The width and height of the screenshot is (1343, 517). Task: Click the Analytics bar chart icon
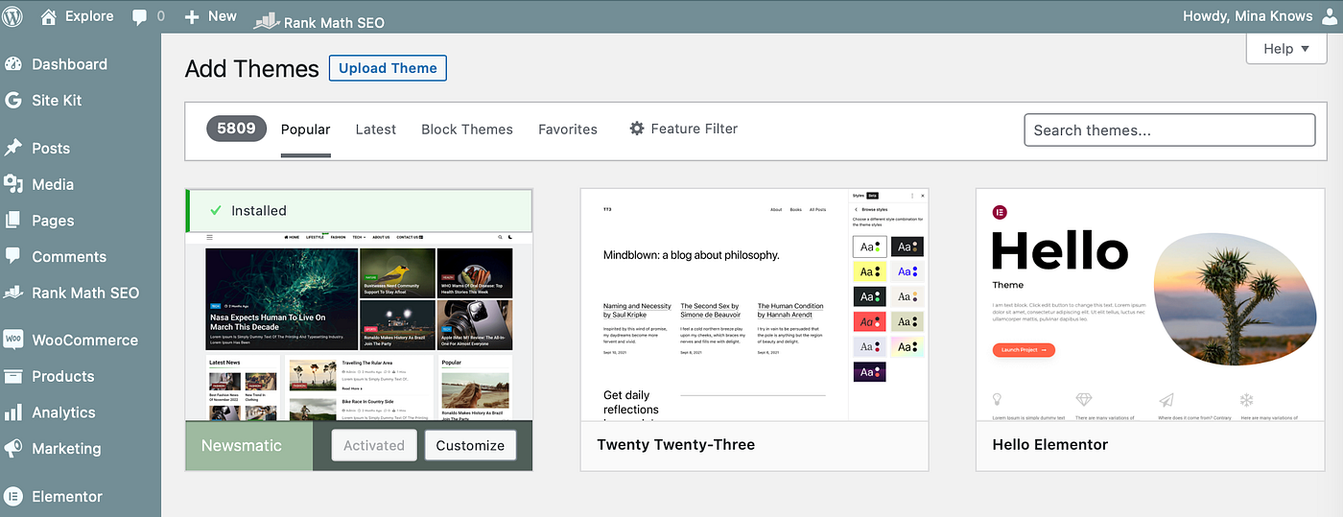13,412
